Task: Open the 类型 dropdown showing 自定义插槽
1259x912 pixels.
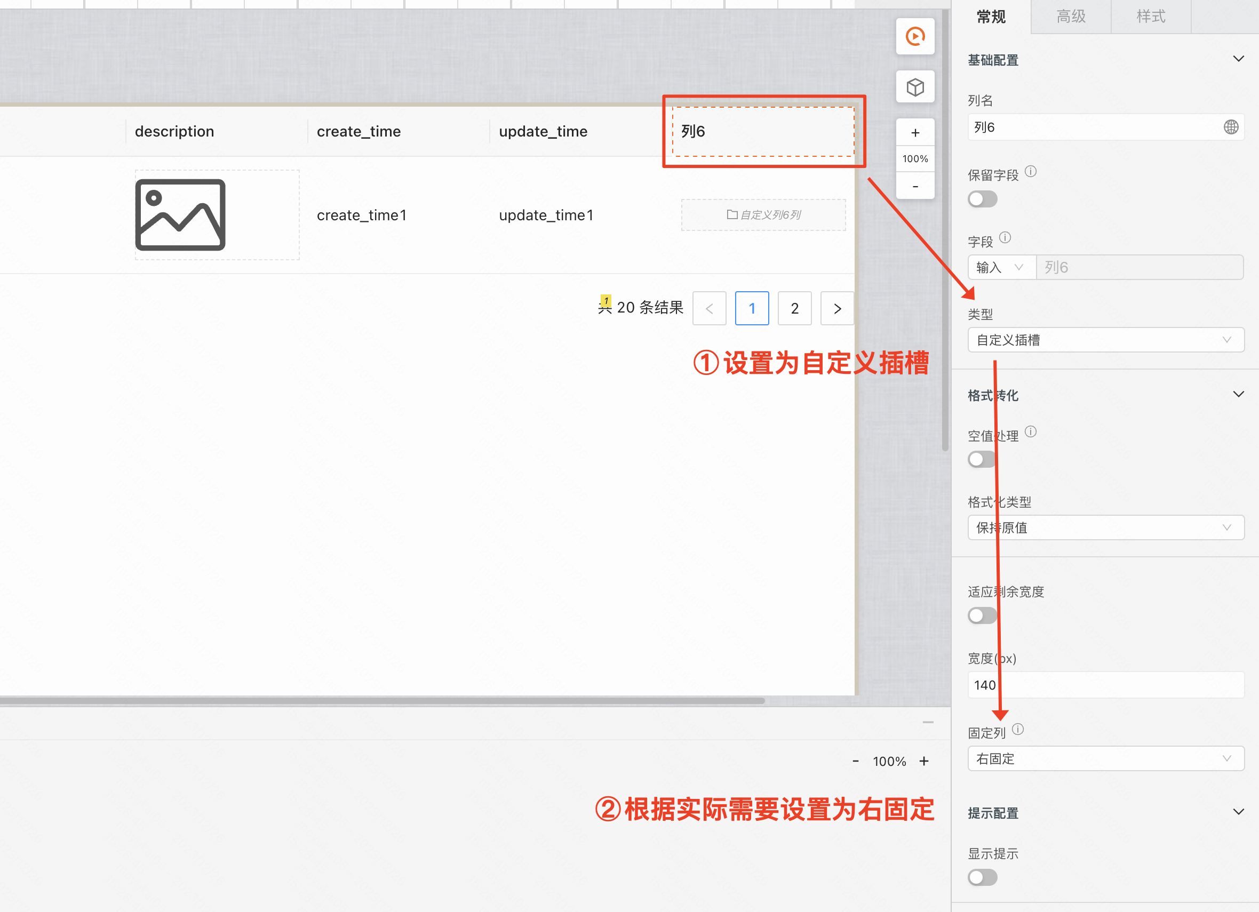Action: point(1105,340)
